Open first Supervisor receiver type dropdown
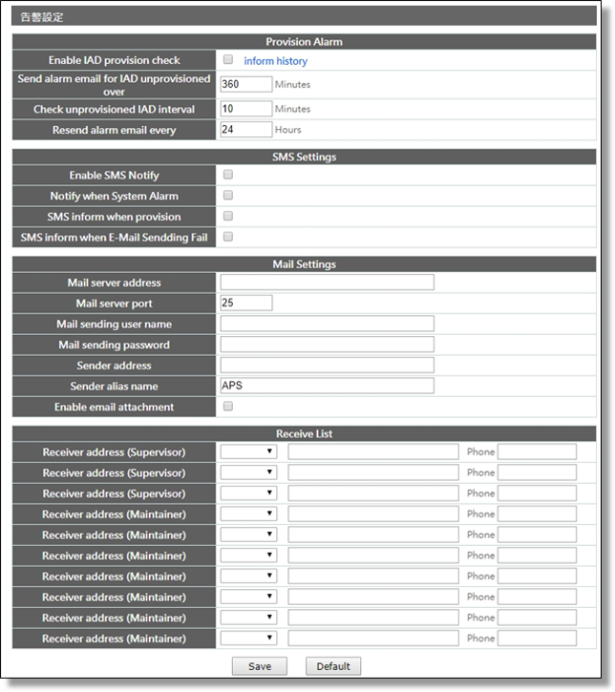615x692 pixels. click(x=248, y=451)
